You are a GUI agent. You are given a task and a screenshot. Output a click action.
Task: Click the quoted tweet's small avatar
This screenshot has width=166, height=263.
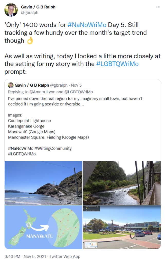pyautogui.click(x=11, y=85)
